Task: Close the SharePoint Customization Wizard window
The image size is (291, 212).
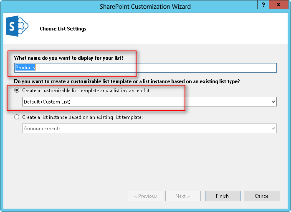Action: [279, 5]
